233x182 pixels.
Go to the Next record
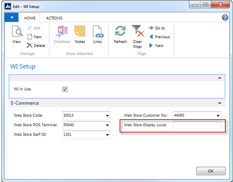(156, 46)
